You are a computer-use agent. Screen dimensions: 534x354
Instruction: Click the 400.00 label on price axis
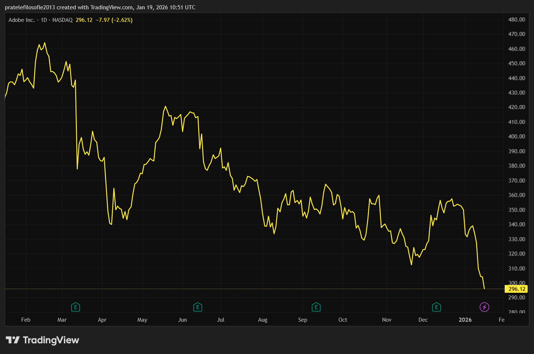tap(517, 137)
